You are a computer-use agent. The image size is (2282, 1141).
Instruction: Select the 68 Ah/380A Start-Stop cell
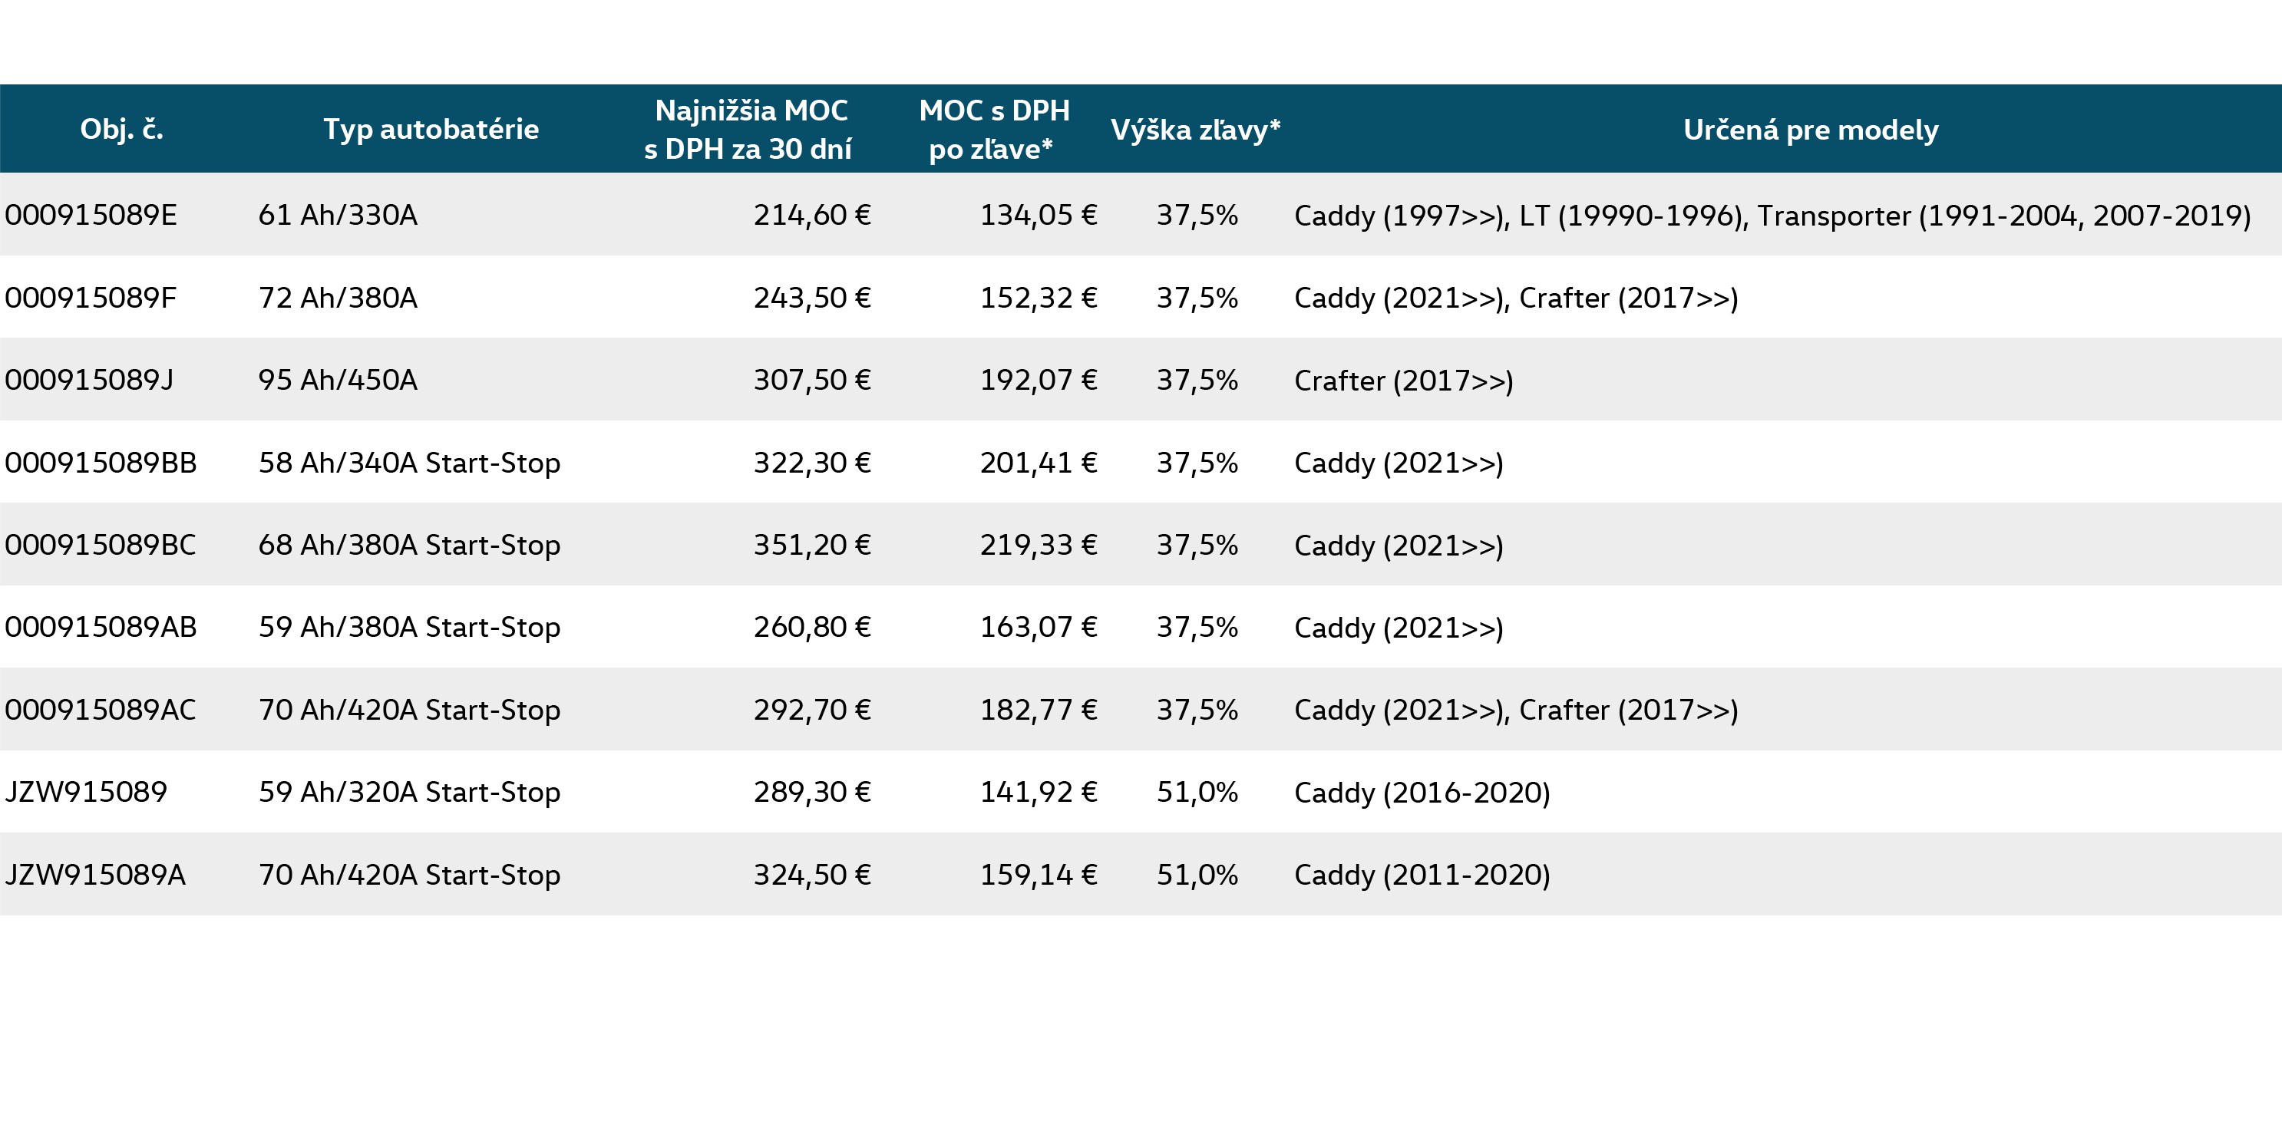click(409, 545)
